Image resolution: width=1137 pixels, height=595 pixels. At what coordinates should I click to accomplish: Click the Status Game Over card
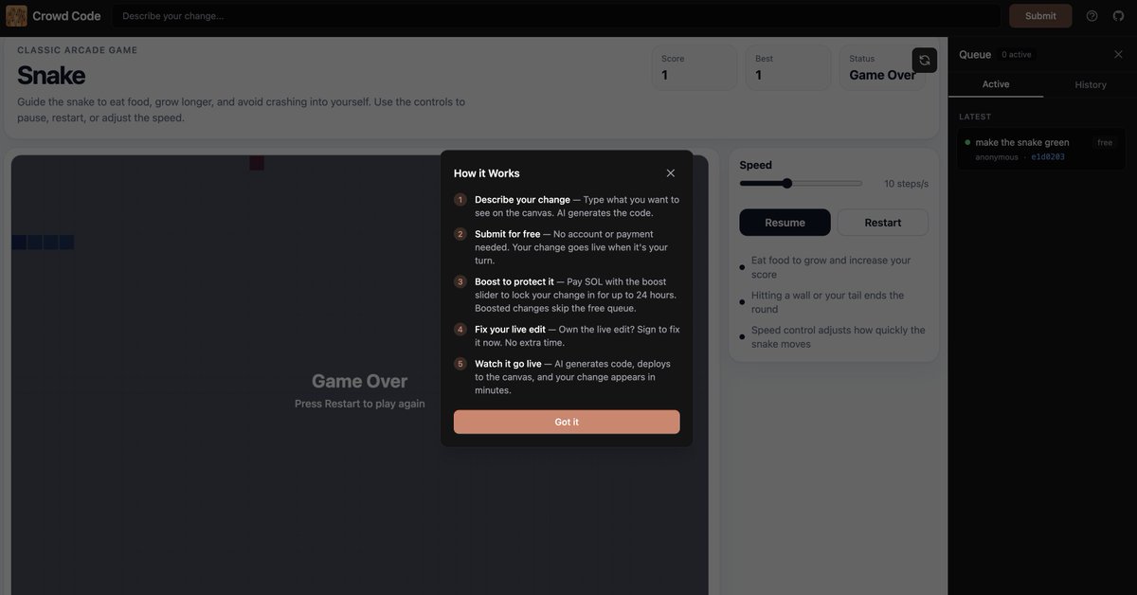882,67
